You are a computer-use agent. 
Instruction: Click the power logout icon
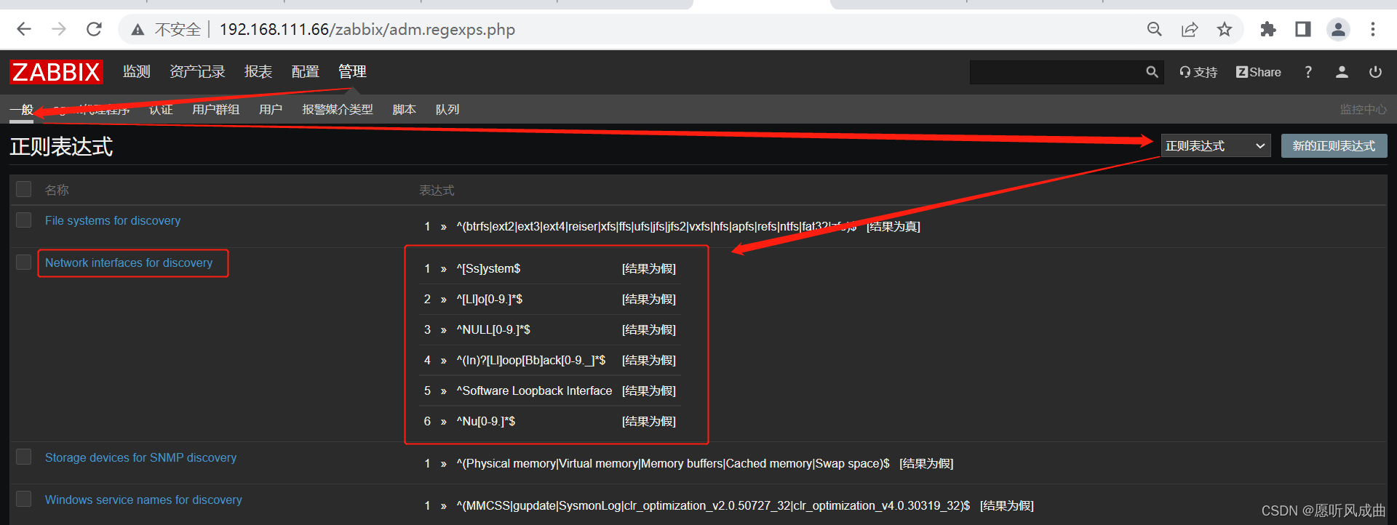pos(1375,72)
